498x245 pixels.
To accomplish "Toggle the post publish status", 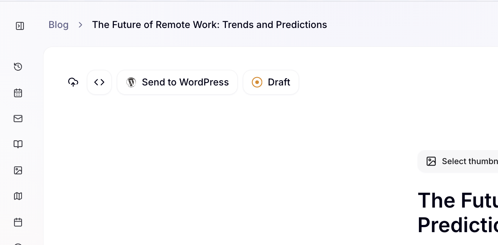I will click(271, 82).
